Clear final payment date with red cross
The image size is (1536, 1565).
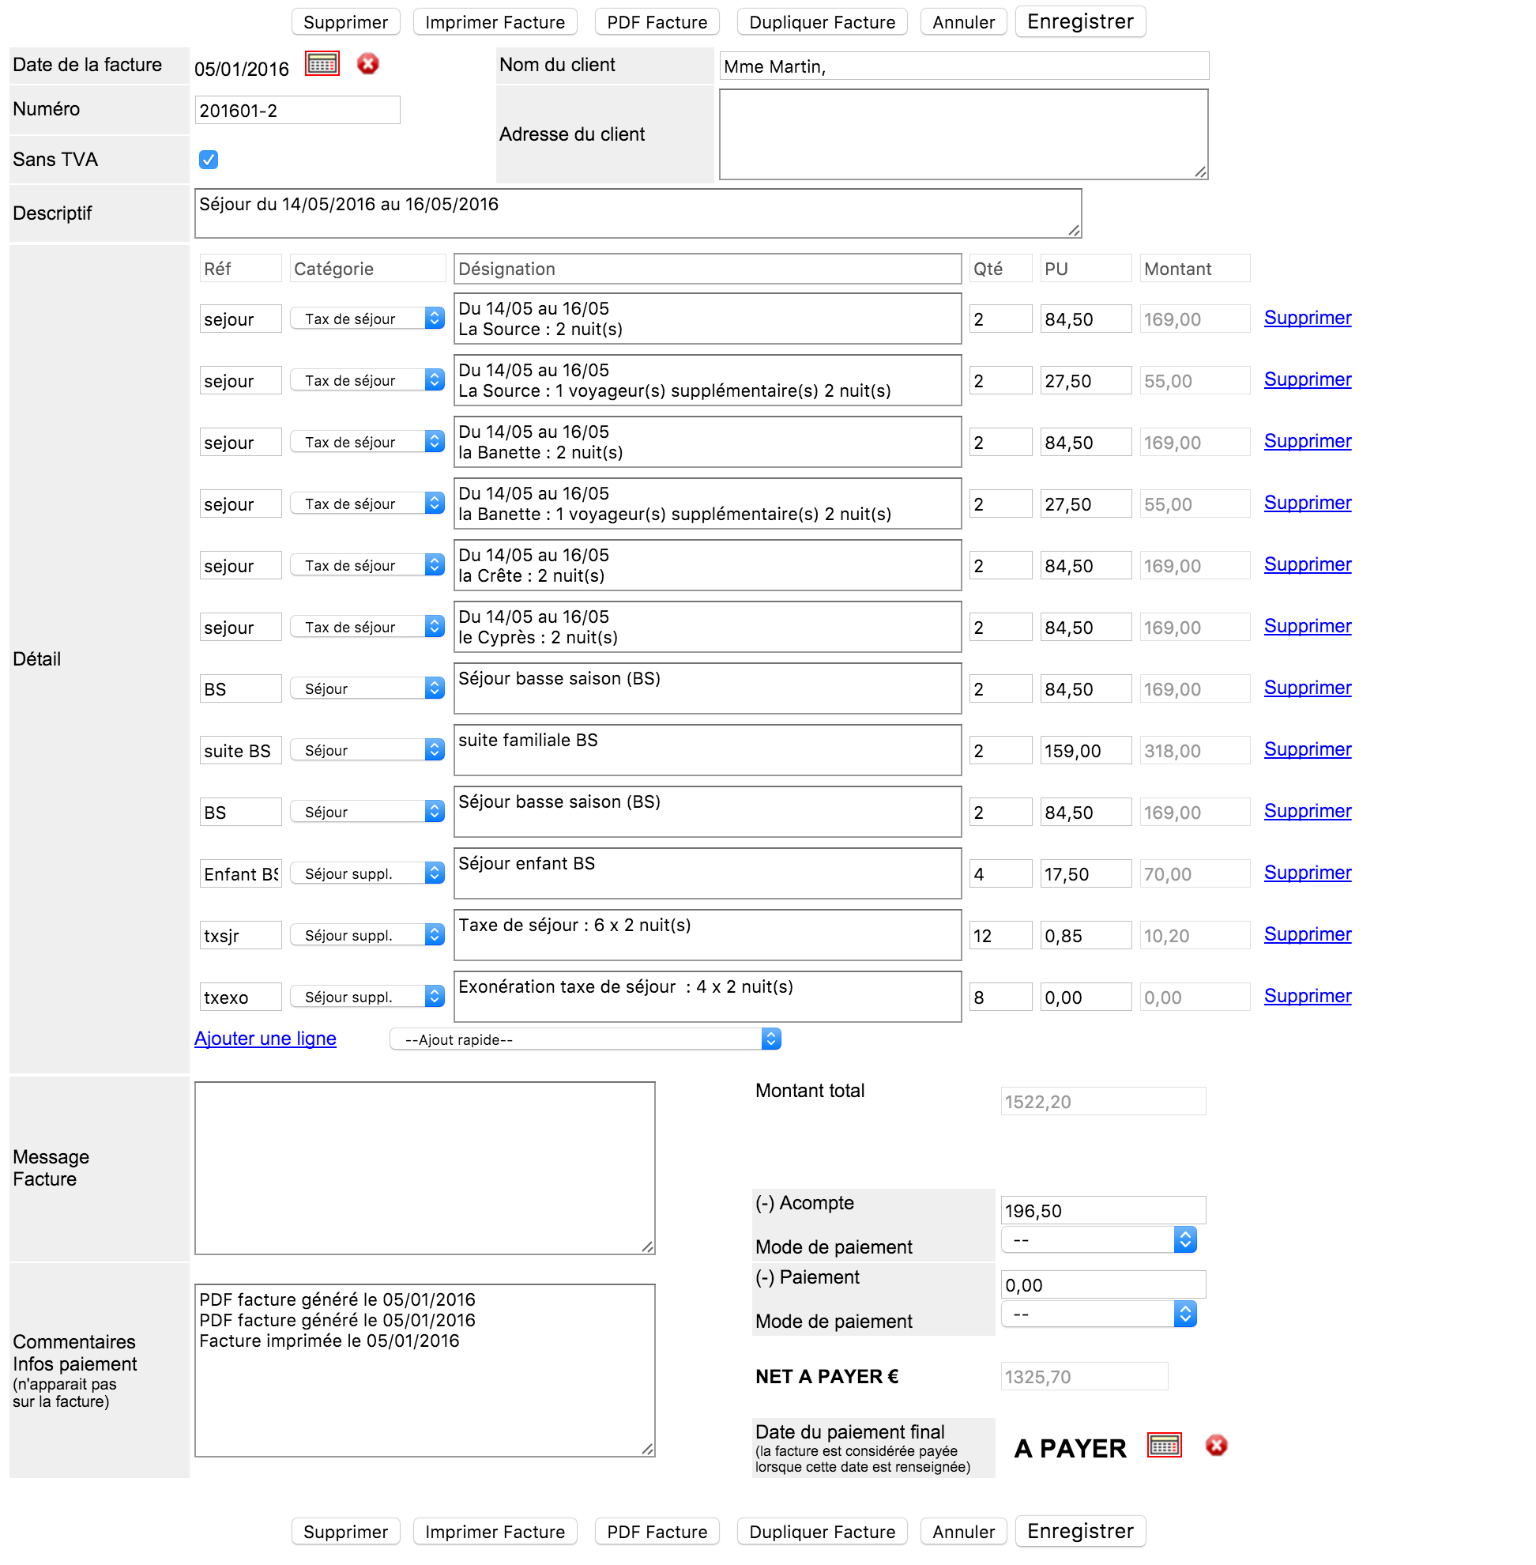(1216, 1446)
